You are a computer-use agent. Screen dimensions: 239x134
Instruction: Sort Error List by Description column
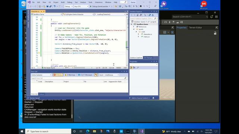49,82
